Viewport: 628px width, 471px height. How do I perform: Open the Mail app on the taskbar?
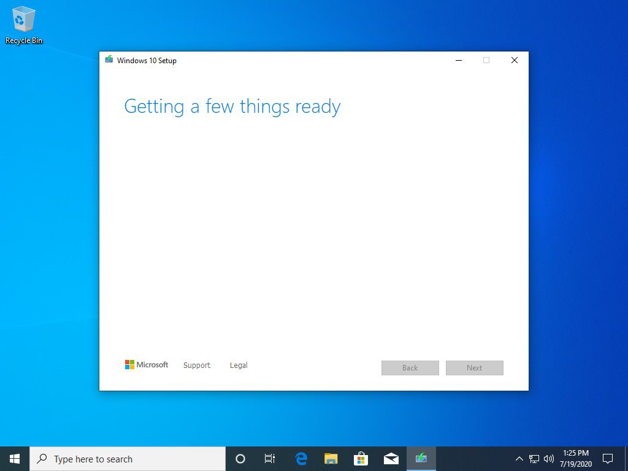pos(391,459)
